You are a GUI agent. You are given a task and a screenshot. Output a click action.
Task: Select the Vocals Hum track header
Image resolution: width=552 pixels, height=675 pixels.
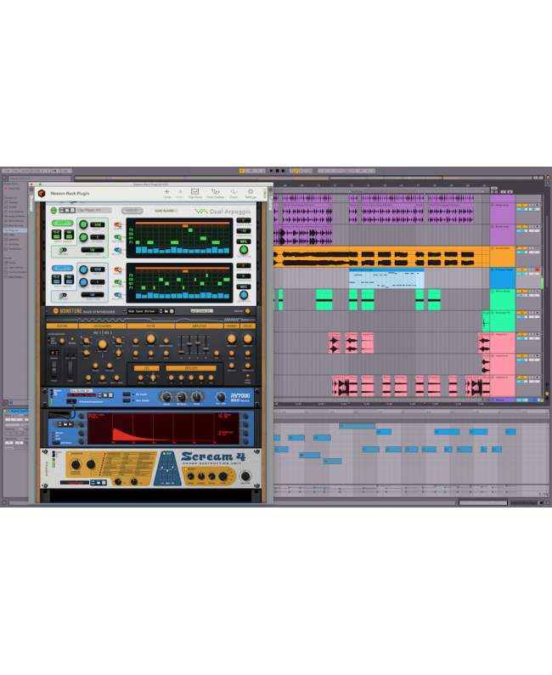click(502, 248)
